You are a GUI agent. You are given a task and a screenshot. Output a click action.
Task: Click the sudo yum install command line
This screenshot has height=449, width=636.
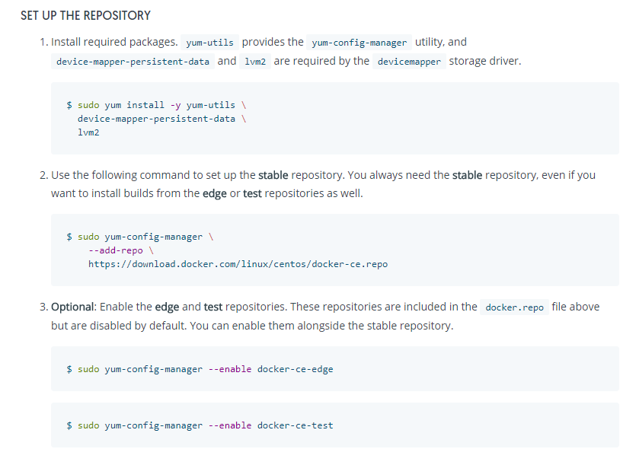pos(157,105)
